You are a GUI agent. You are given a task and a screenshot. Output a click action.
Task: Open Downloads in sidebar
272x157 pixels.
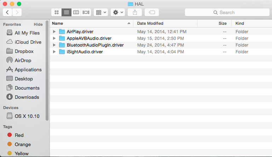pyautogui.click(x=23, y=97)
